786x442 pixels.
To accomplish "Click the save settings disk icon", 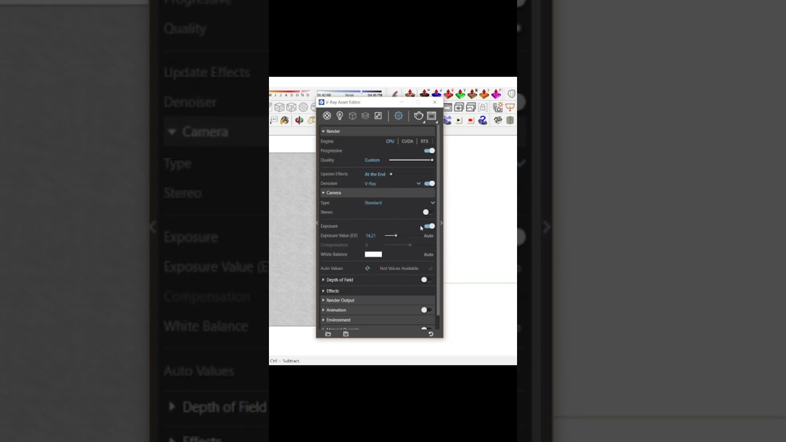I will [x=346, y=334].
